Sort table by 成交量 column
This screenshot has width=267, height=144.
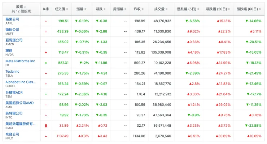(161, 9)
